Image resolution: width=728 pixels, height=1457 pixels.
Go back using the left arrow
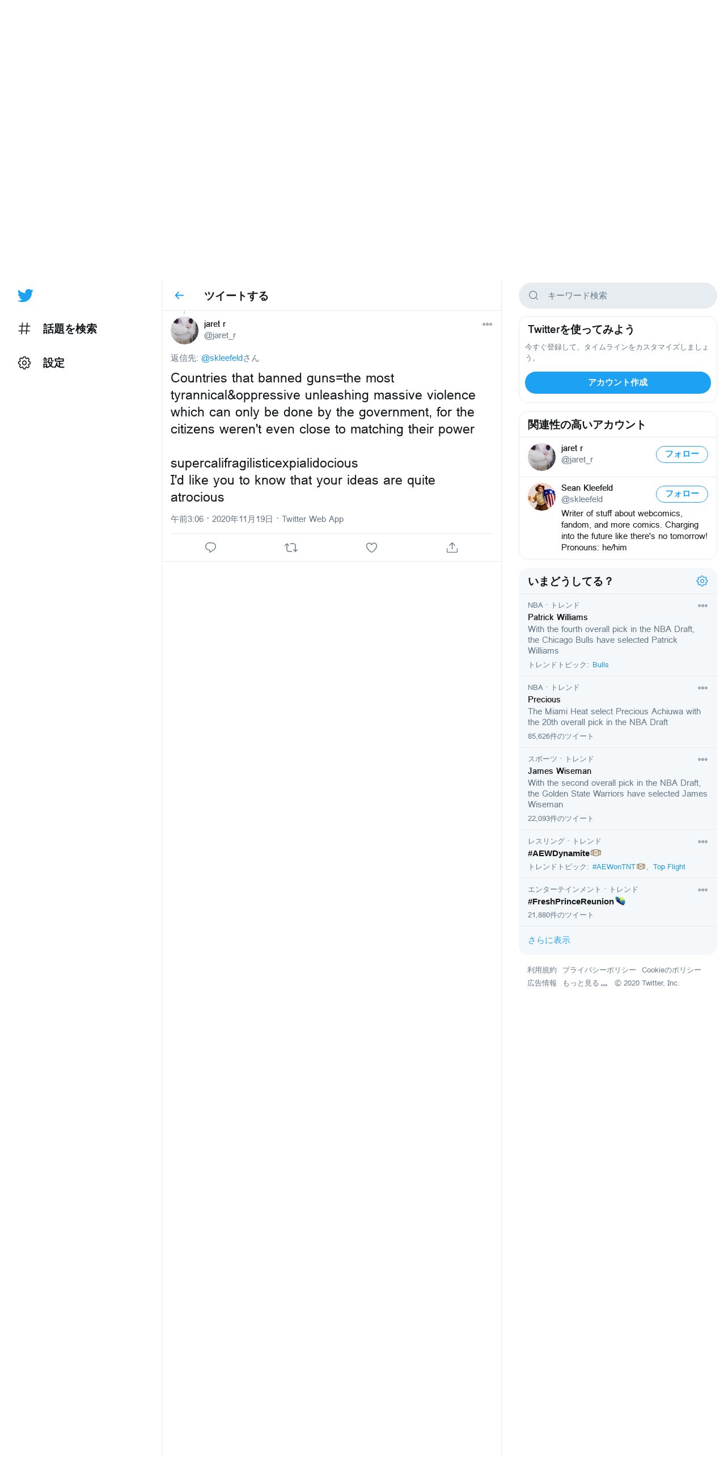(179, 296)
